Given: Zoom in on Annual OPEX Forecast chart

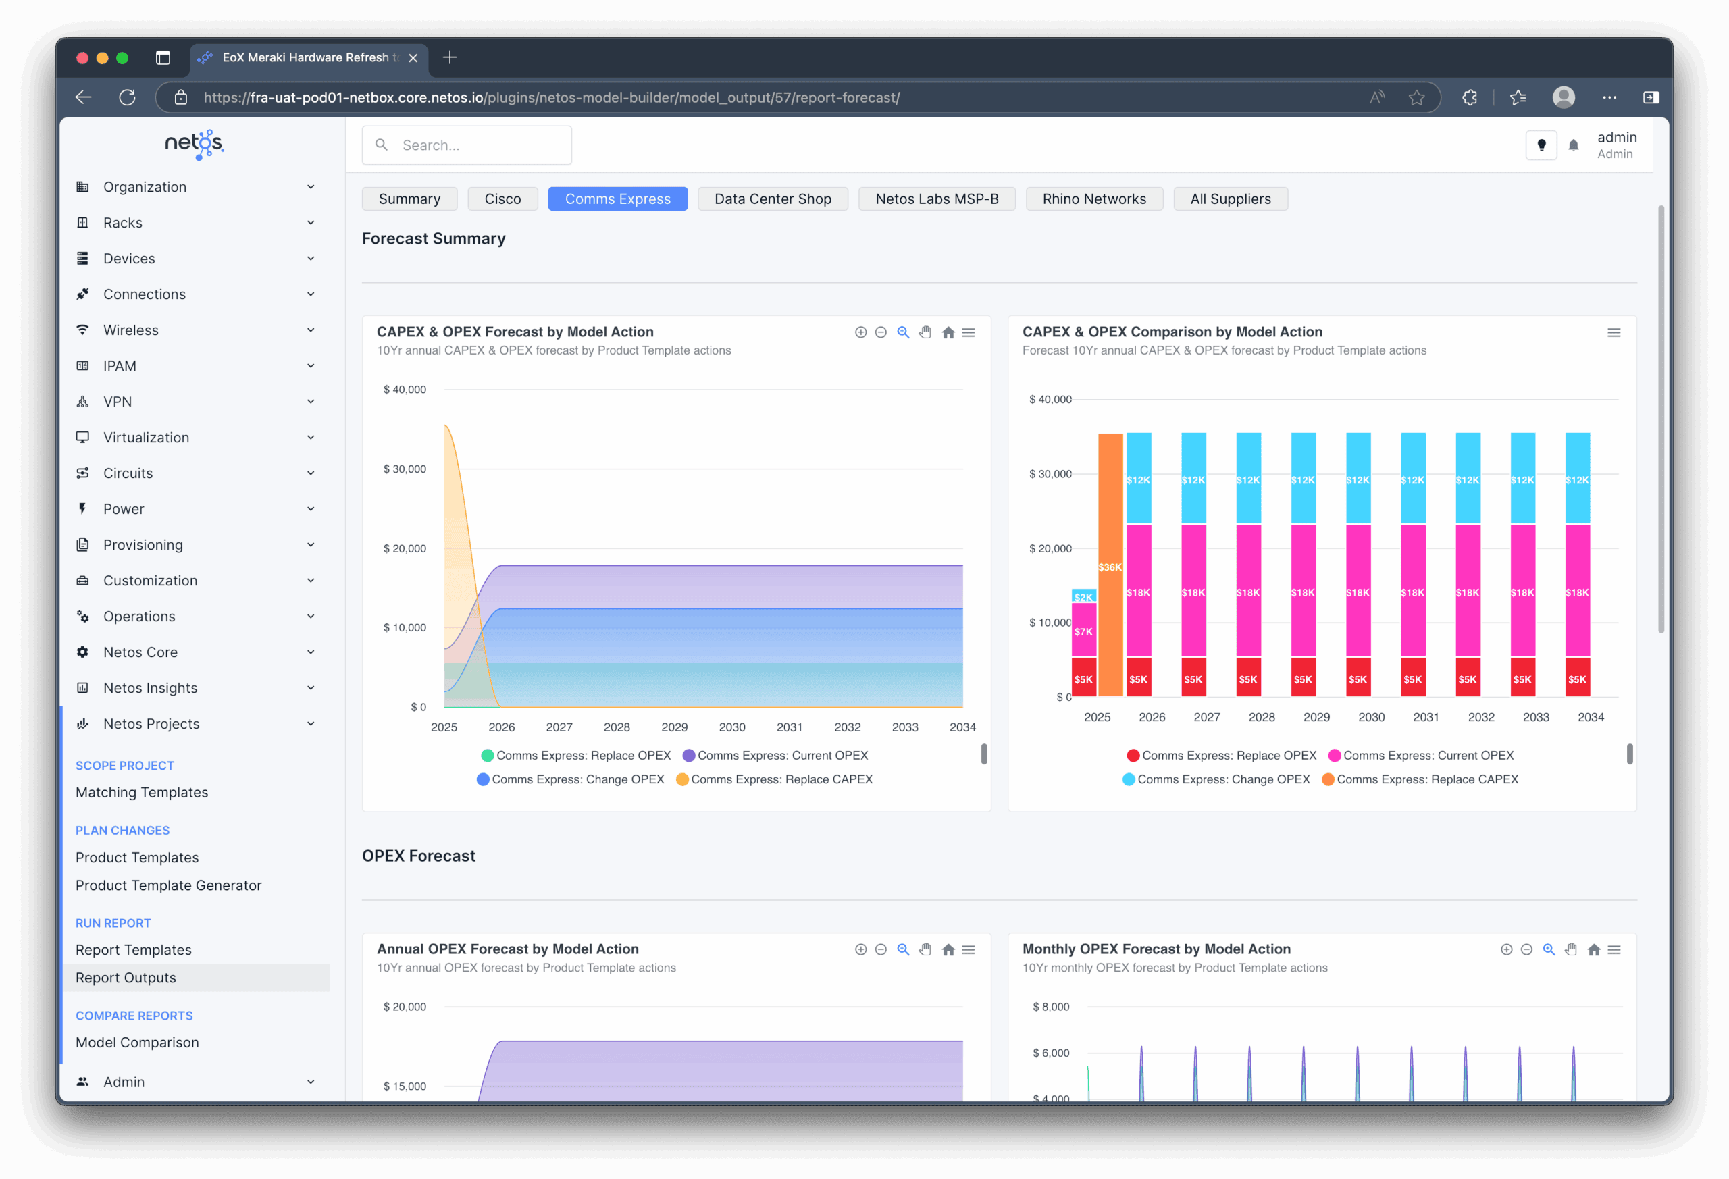Looking at the screenshot, I should (860, 950).
